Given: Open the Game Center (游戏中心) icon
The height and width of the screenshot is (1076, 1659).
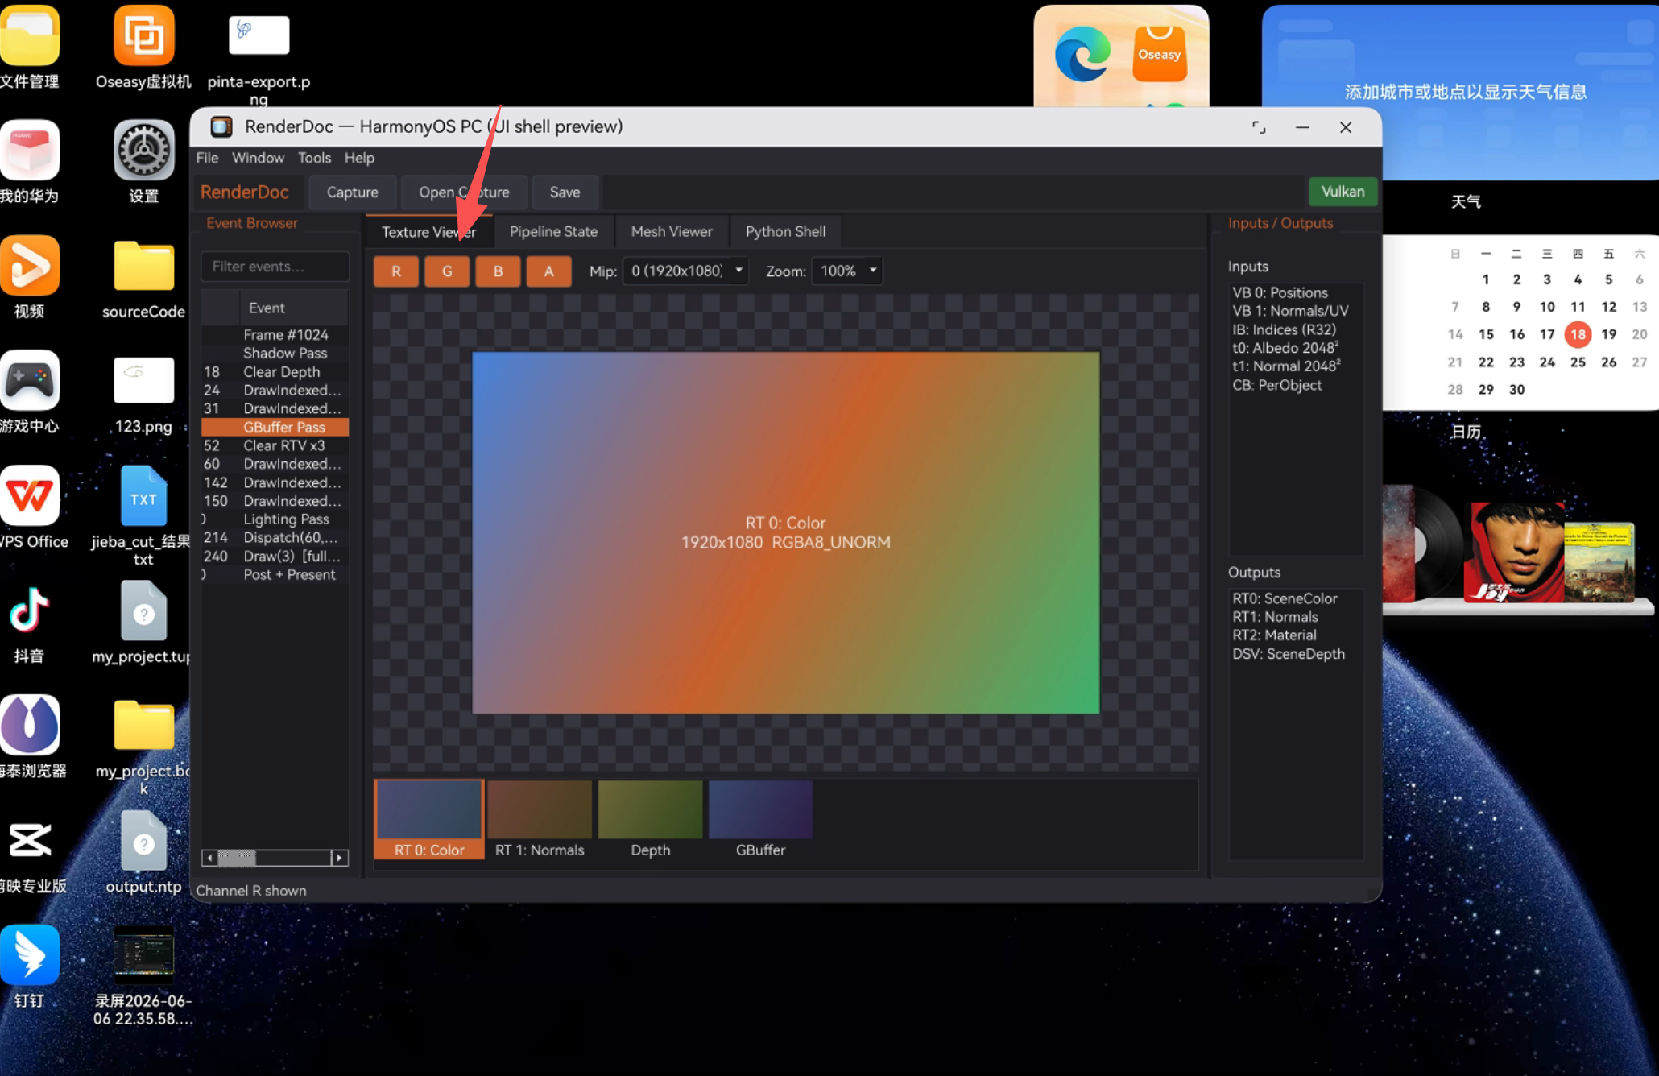Looking at the screenshot, I should pos(30,380).
